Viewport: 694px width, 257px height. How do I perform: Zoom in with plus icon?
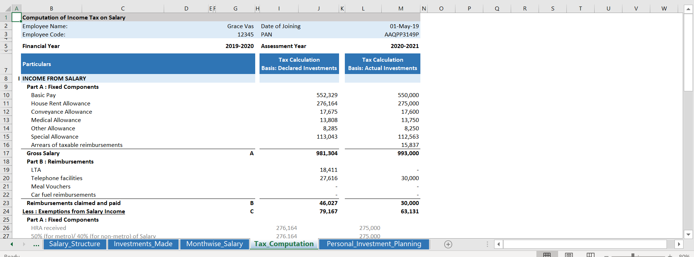(x=670, y=256)
